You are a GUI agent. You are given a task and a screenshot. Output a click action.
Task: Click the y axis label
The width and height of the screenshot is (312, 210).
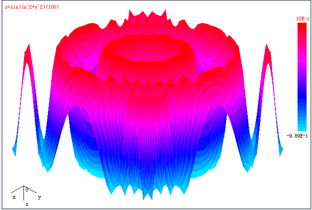[39, 197]
